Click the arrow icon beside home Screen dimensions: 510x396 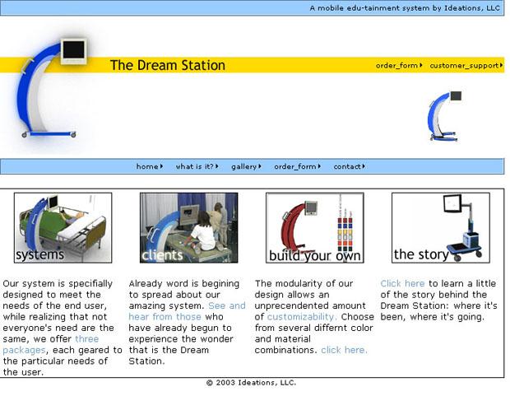[x=162, y=166]
